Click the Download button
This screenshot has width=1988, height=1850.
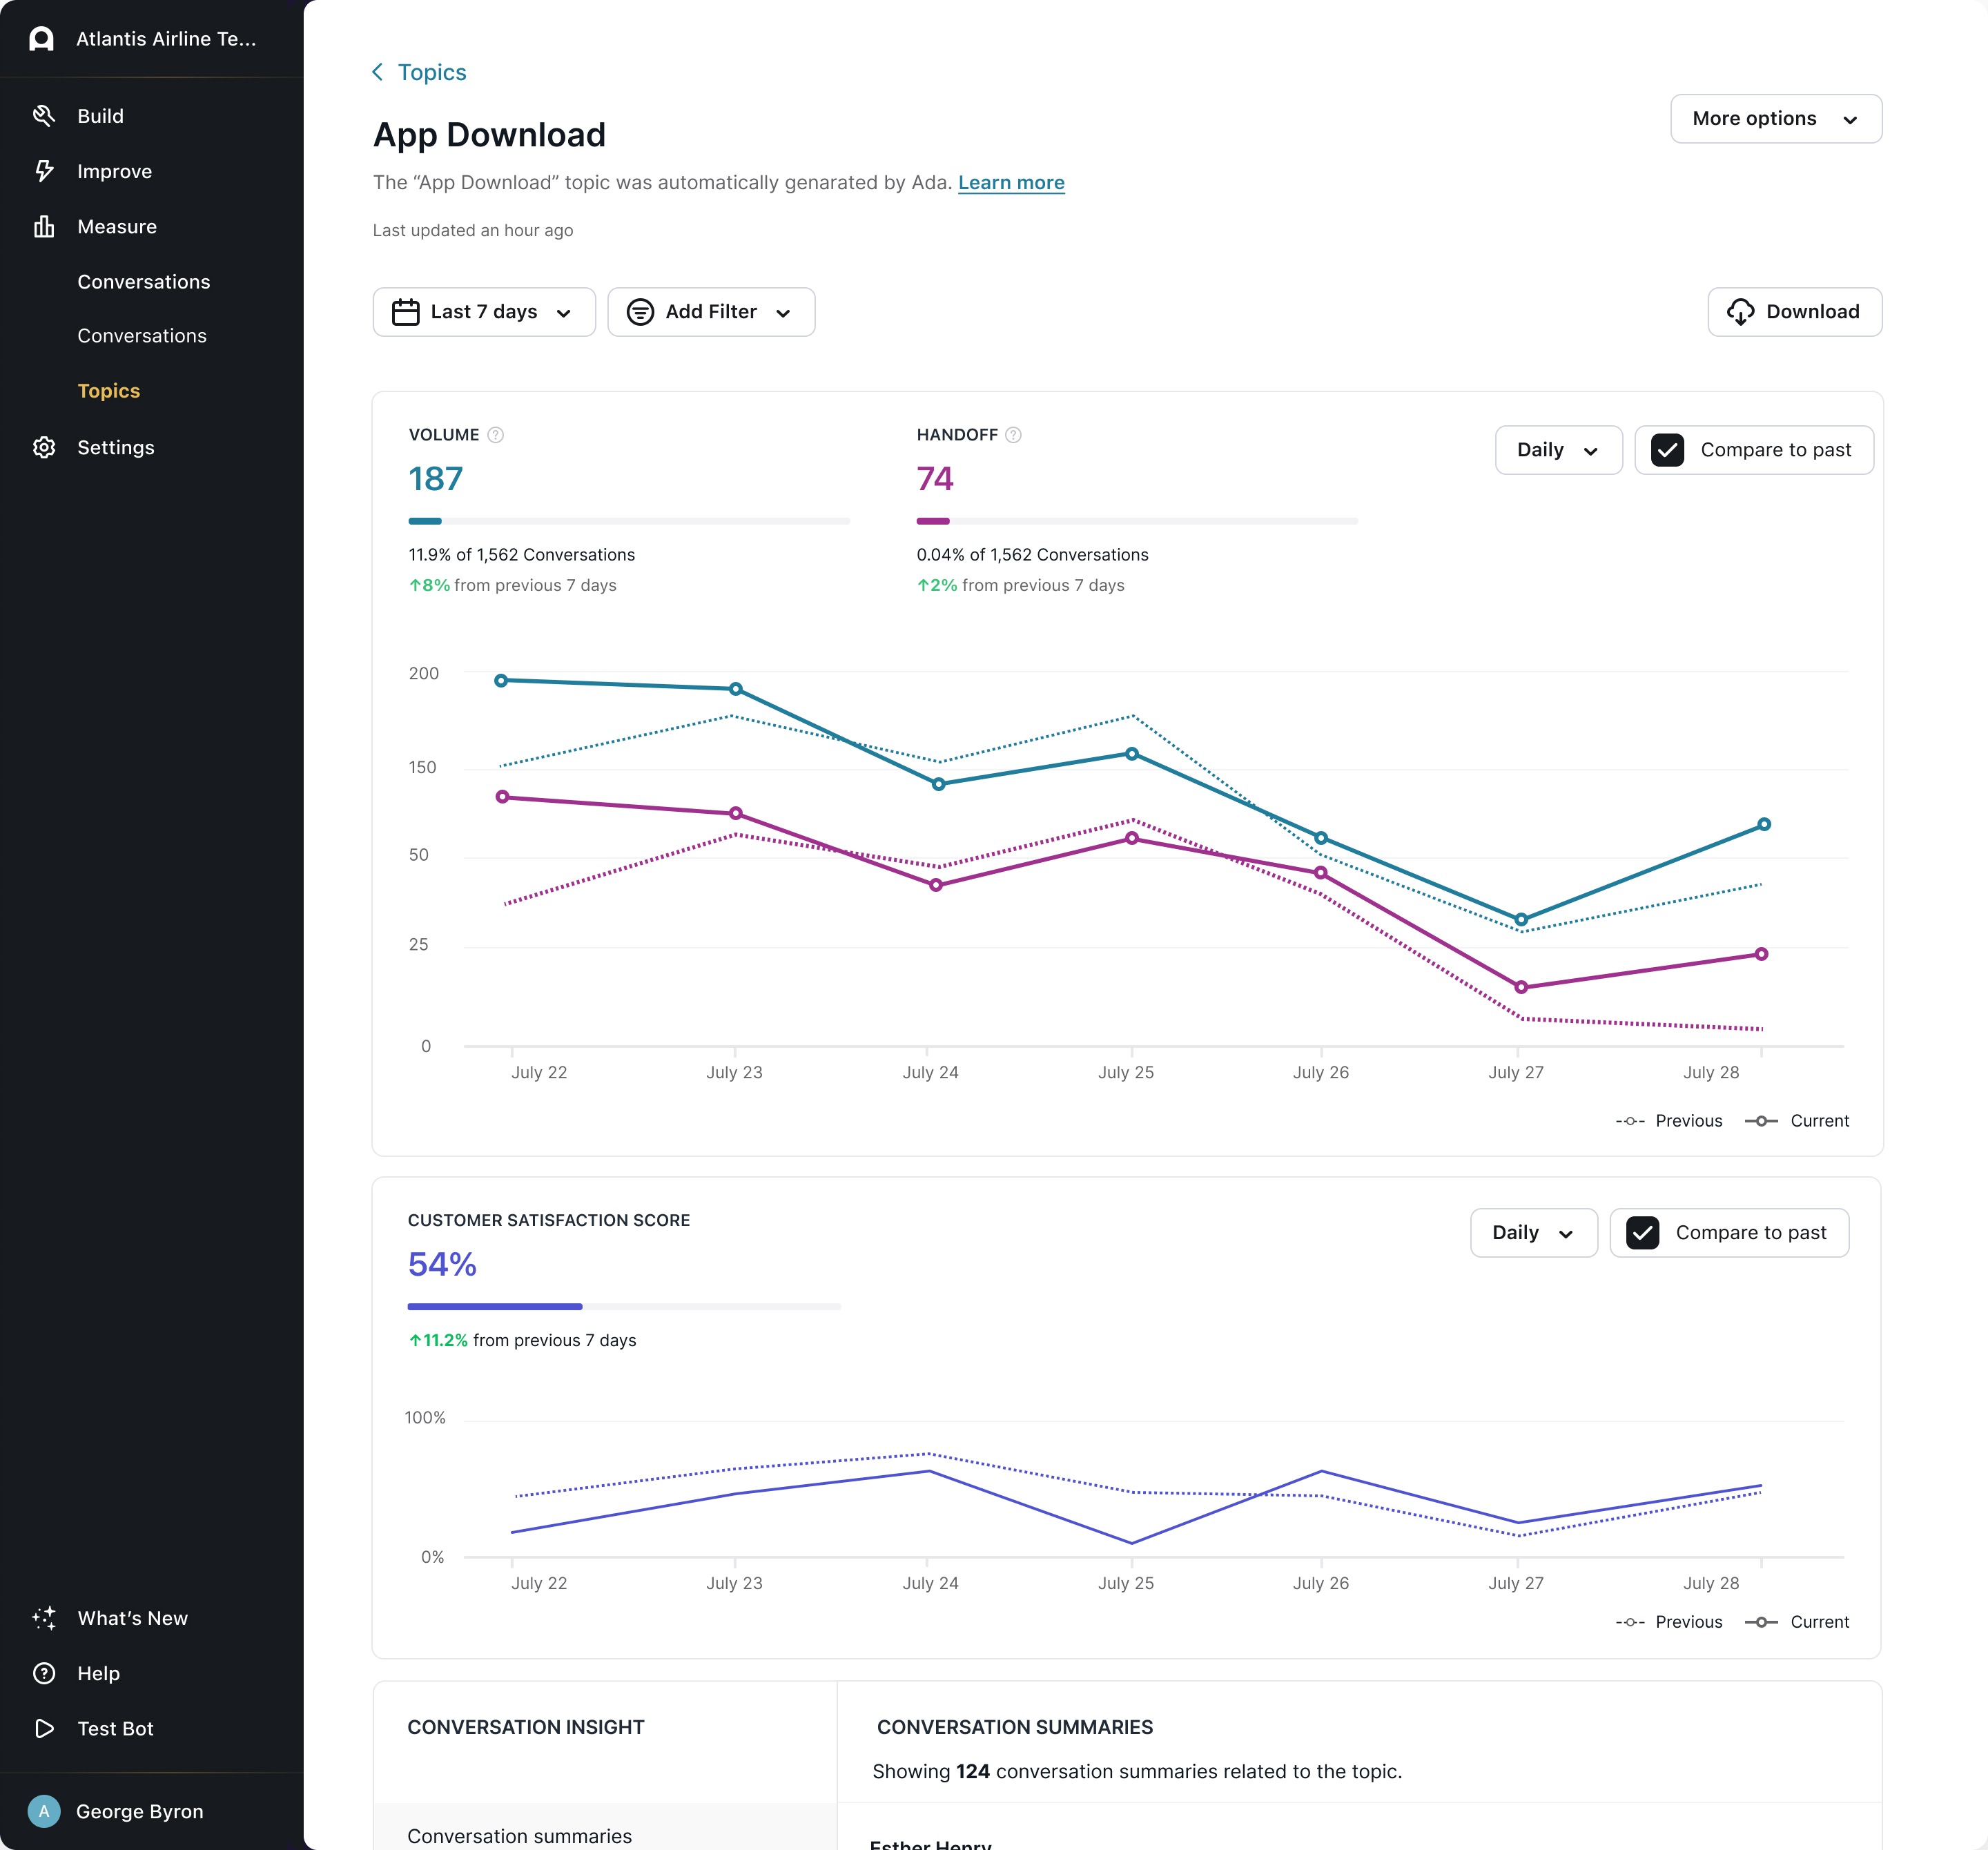1794,312
